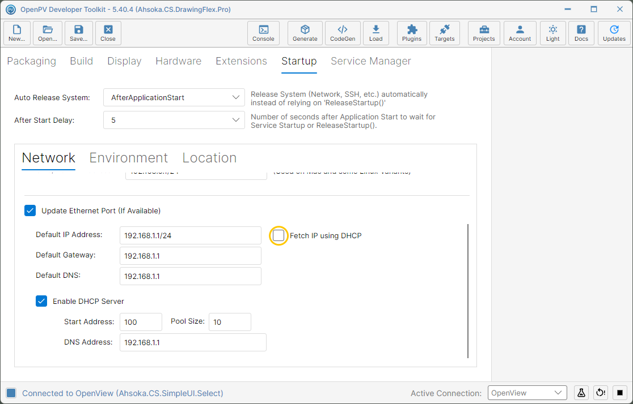Open the Docs help

581,33
